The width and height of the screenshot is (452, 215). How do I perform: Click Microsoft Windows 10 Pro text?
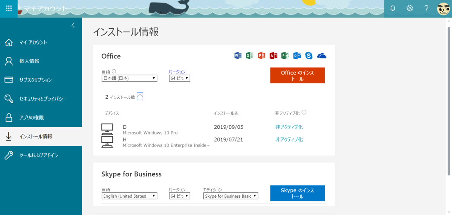point(150,133)
